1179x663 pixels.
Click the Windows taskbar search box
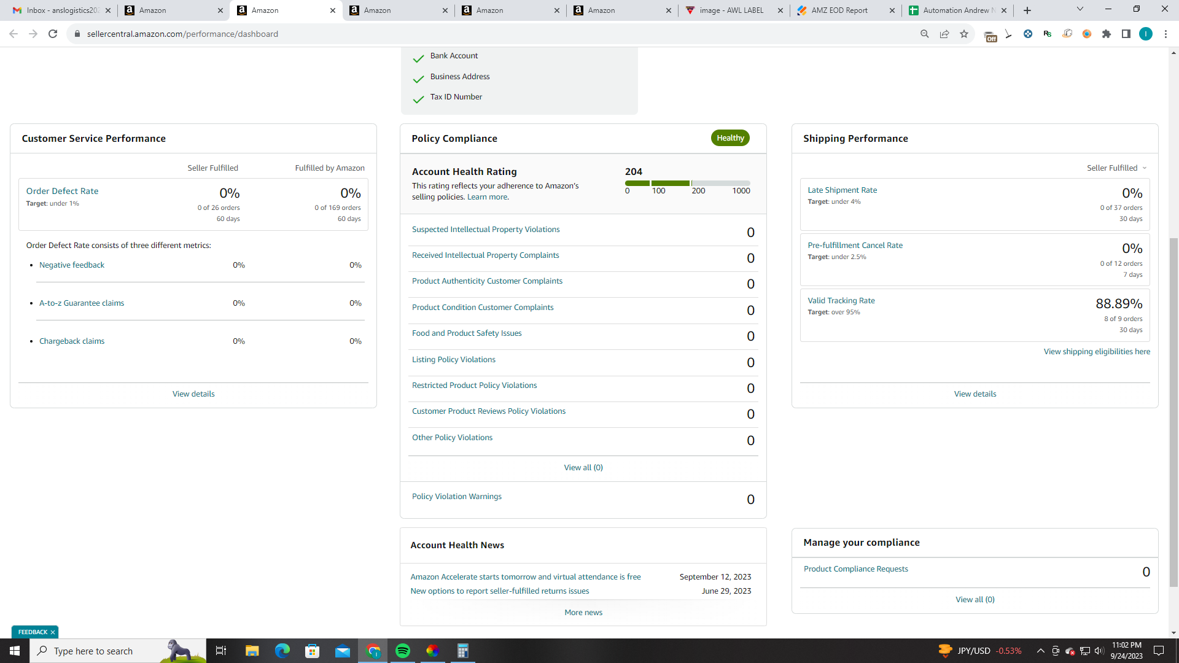tap(118, 651)
